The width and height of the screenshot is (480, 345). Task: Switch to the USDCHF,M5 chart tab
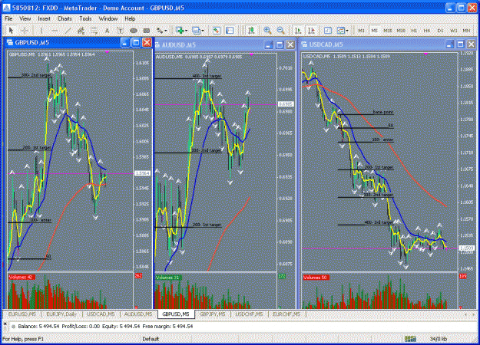coord(249,314)
